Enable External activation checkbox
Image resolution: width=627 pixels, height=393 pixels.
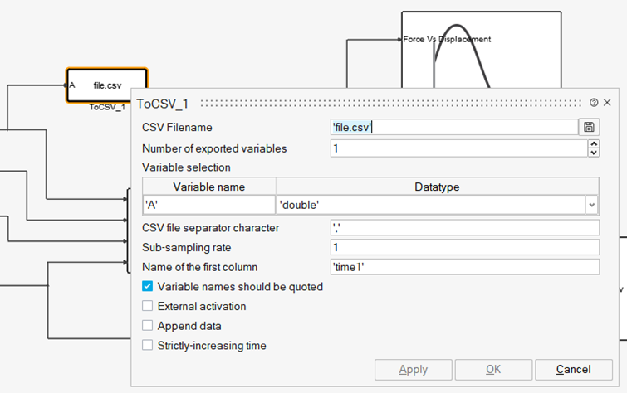(148, 307)
